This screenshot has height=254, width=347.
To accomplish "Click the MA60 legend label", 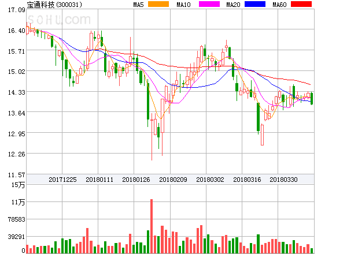I will coord(279,5).
